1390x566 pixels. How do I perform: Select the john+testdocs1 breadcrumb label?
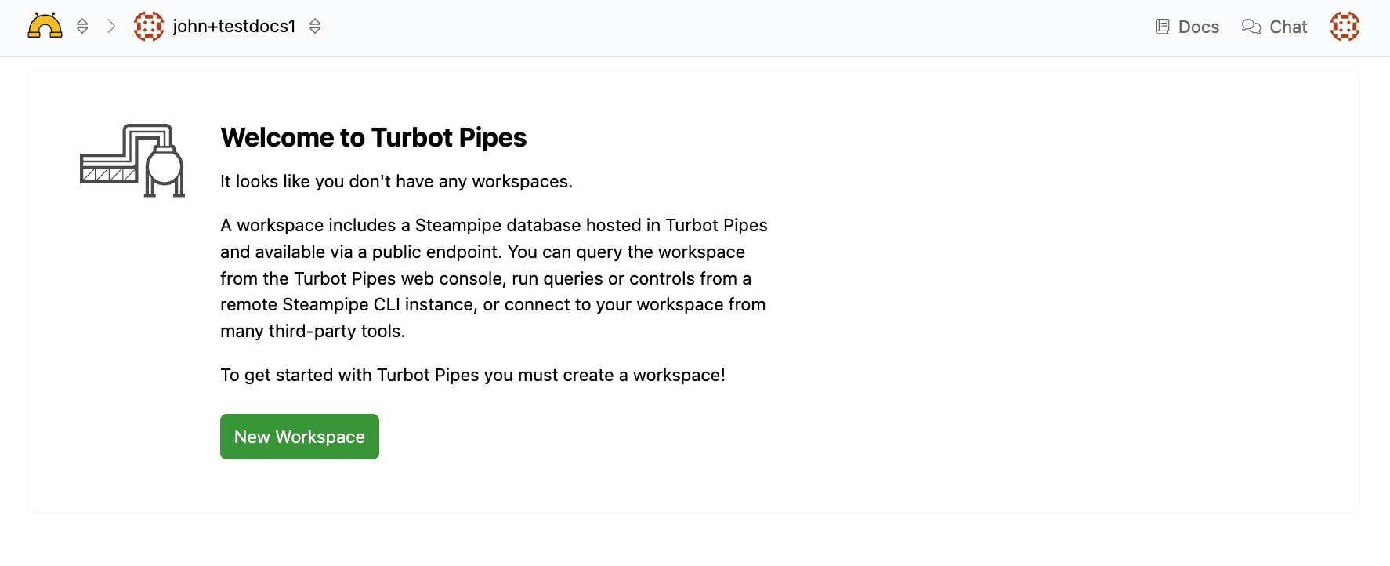234,27
